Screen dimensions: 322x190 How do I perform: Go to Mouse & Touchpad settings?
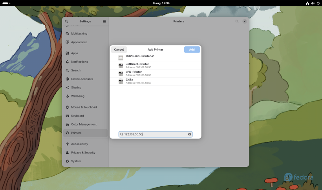pyautogui.click(x=86, y=107)
